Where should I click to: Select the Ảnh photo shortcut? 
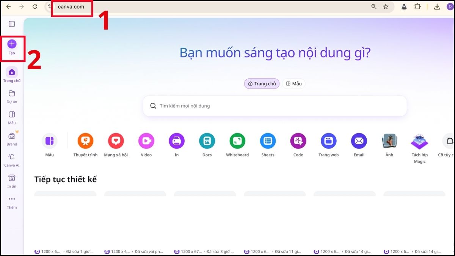(389, 144)
